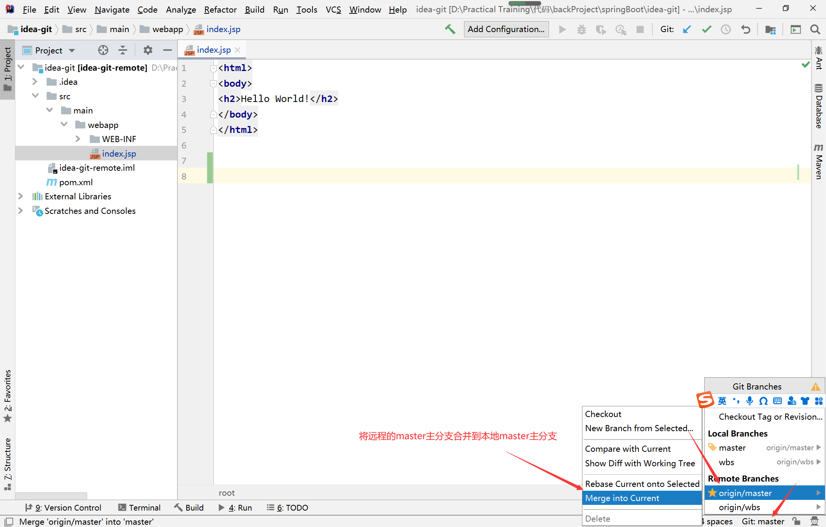Click the Collapse All icon in Project panel
The height and width of the screenshot is (527, 826).
click(x=122, y=50)
